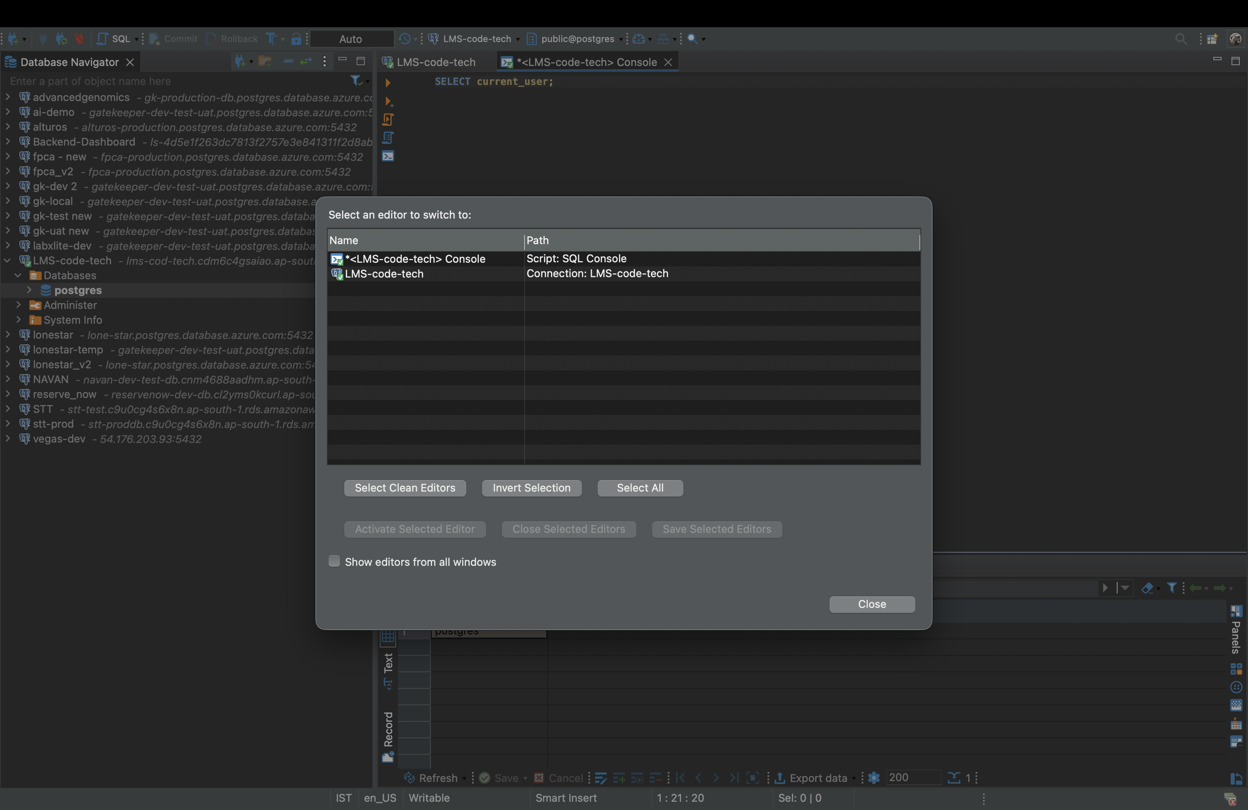Click the Execute SQL query arrow icon
1248x810 pixels.
[388, 82]
